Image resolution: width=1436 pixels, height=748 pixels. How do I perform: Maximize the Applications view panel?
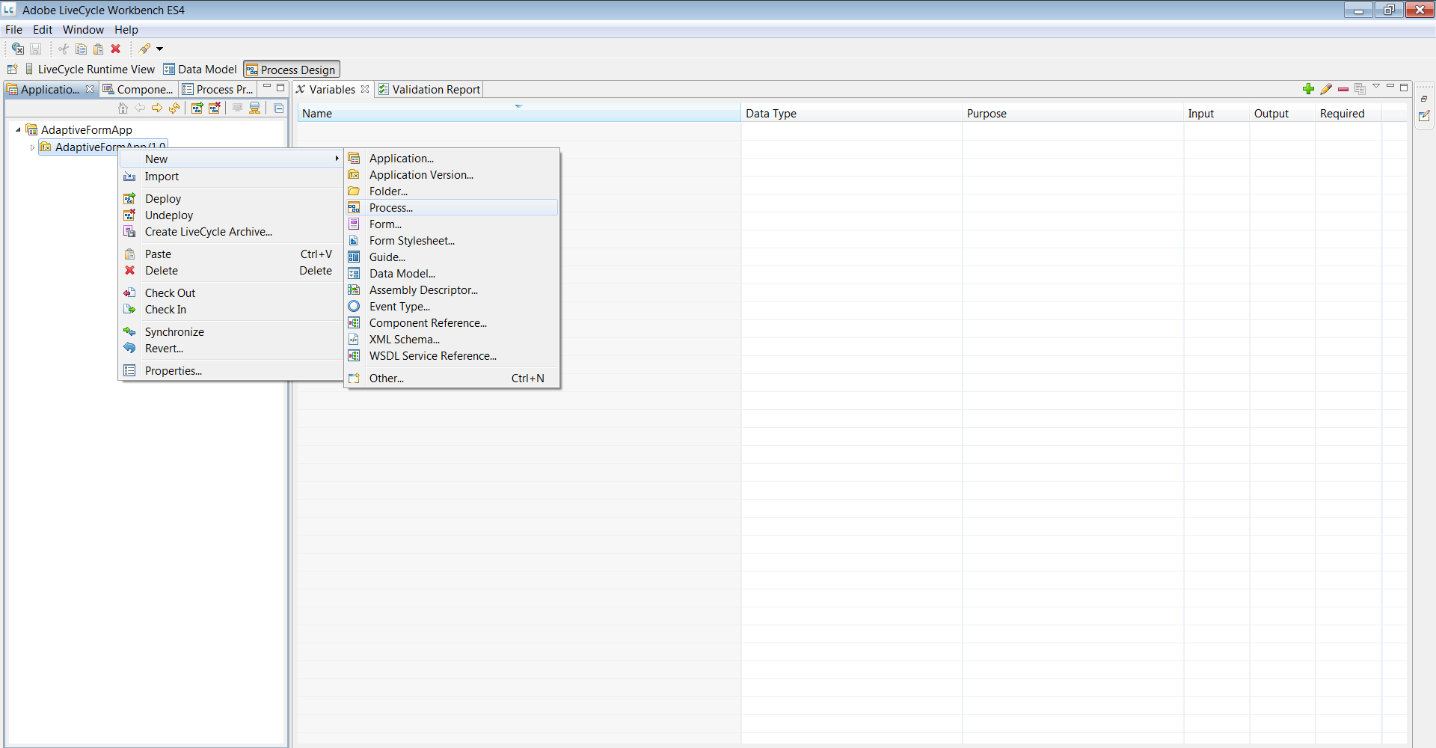280,88
